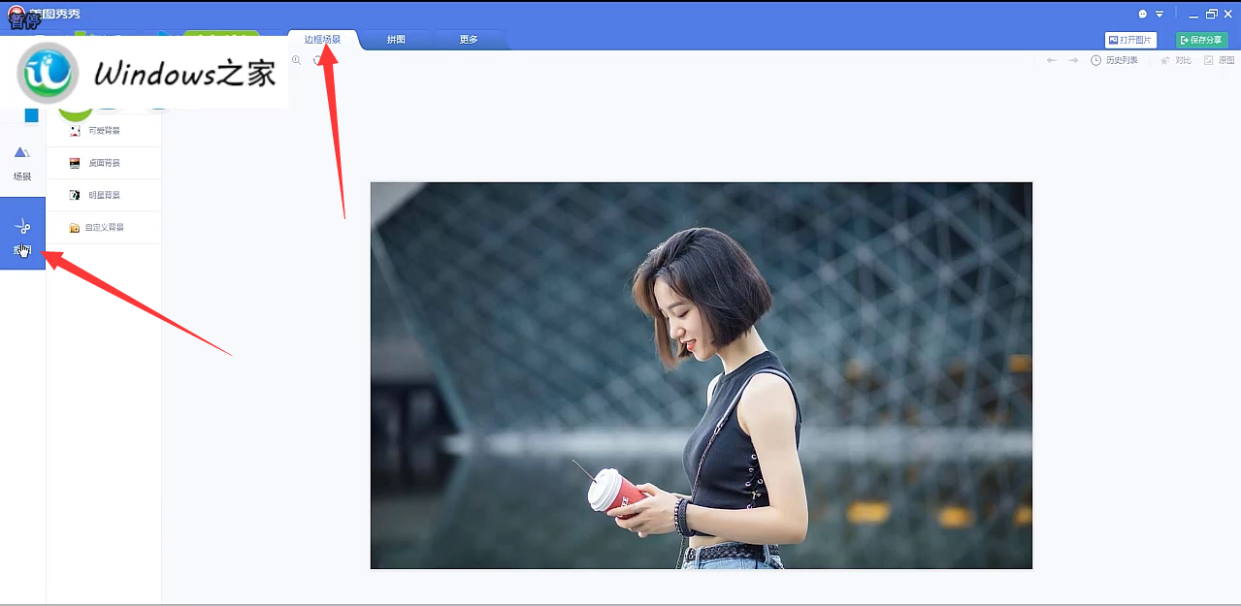Click the zoom magnifier icon above canvas
The height and width of the screenshot is (606, 1241).
coord(297,60)
